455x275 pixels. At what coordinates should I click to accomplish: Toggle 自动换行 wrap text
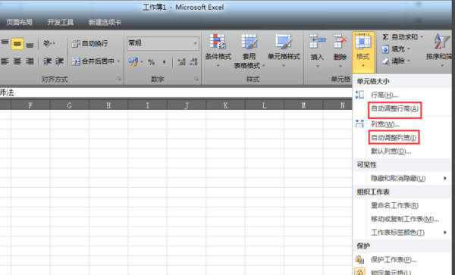click(89, 43)
